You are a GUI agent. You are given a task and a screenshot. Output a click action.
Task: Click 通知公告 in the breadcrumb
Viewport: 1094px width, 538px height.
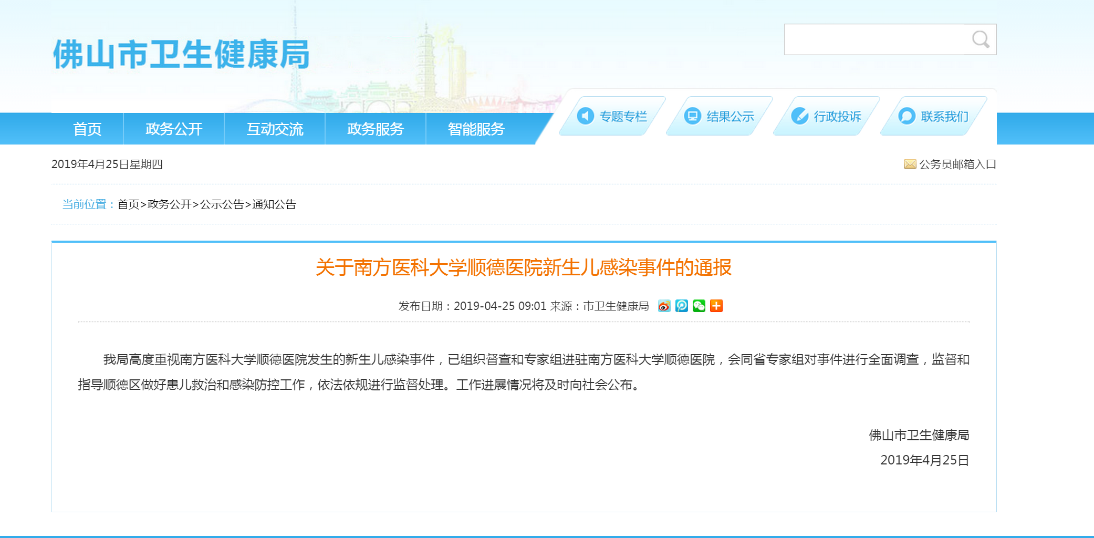click(x=274, y=204)
